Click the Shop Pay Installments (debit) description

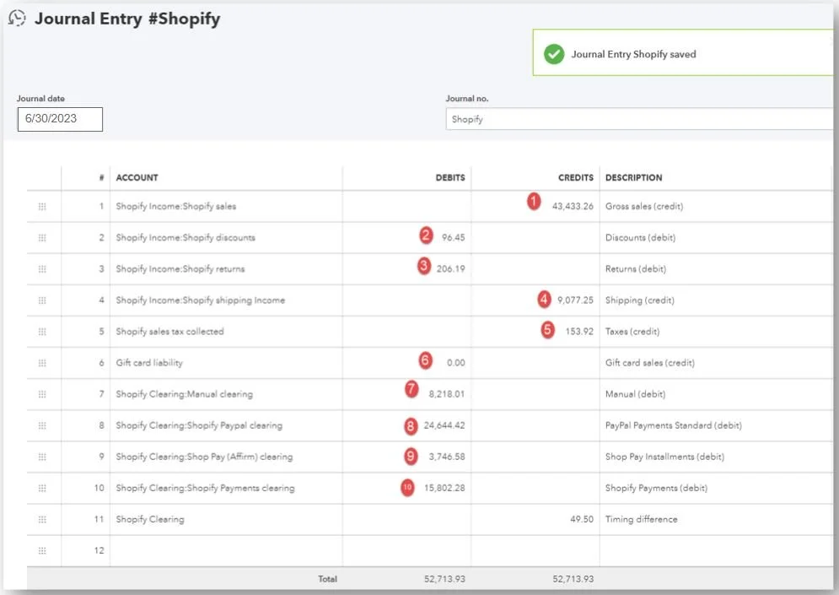click(x=664, y=457)
